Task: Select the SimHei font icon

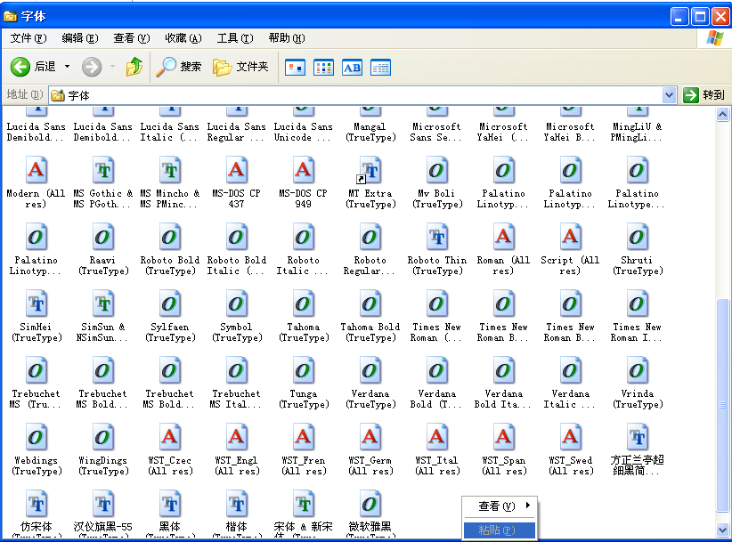Action: [36, 304]
